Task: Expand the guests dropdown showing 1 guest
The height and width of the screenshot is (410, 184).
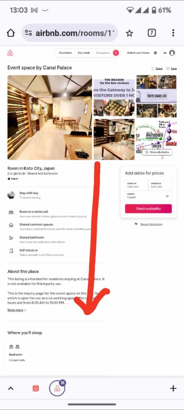Action: click(148, 196)
